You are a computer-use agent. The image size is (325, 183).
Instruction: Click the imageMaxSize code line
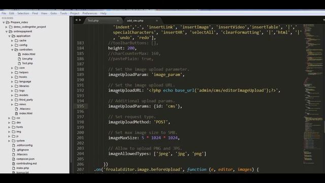(x=144, y=138)
